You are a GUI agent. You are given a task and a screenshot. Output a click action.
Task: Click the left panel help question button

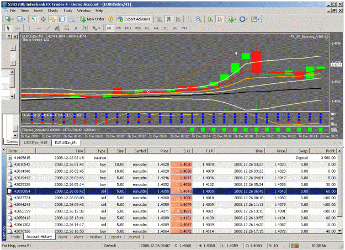tap(9, 37)
